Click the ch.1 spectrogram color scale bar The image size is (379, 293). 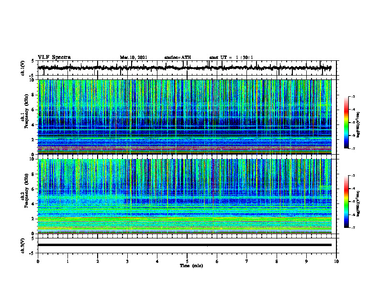pyautogui.click(x=346, y=123)
